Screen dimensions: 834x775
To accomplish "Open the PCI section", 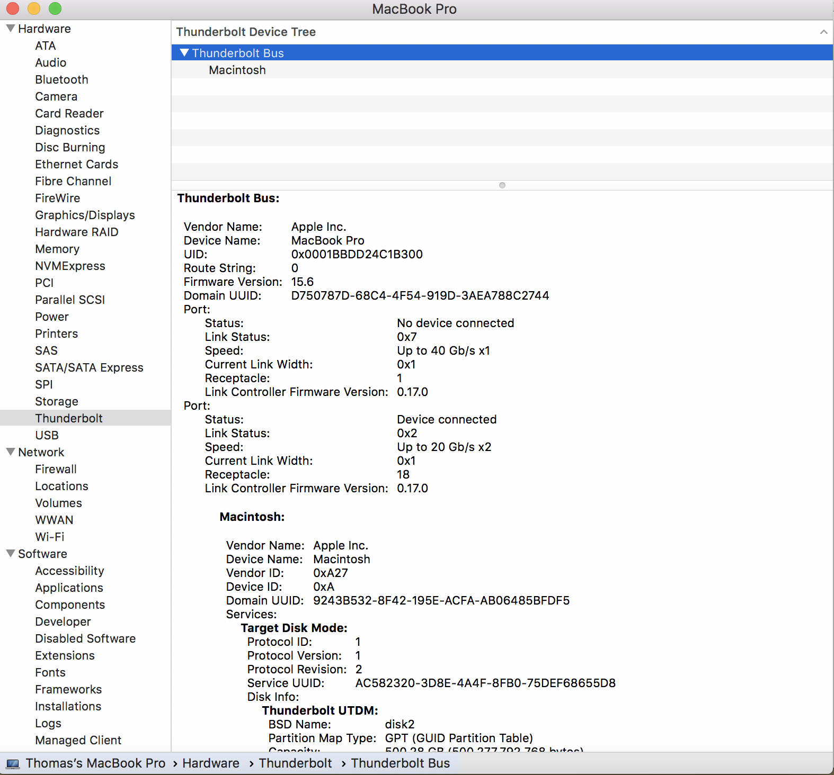I will (45, 283).
